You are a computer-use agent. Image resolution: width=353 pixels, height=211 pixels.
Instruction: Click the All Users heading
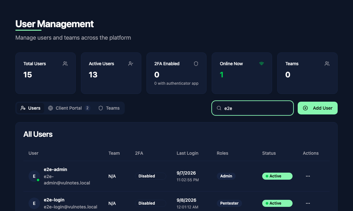click(x=38, y=134)
